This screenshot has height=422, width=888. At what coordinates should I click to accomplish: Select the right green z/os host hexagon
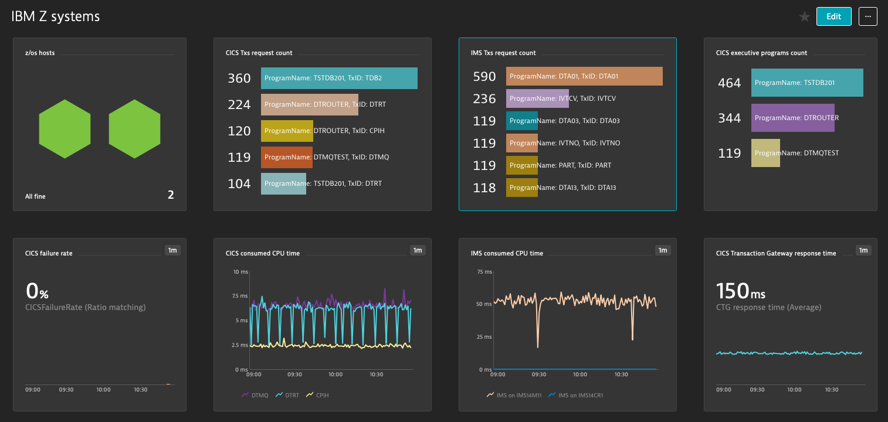tap(135, 129)
